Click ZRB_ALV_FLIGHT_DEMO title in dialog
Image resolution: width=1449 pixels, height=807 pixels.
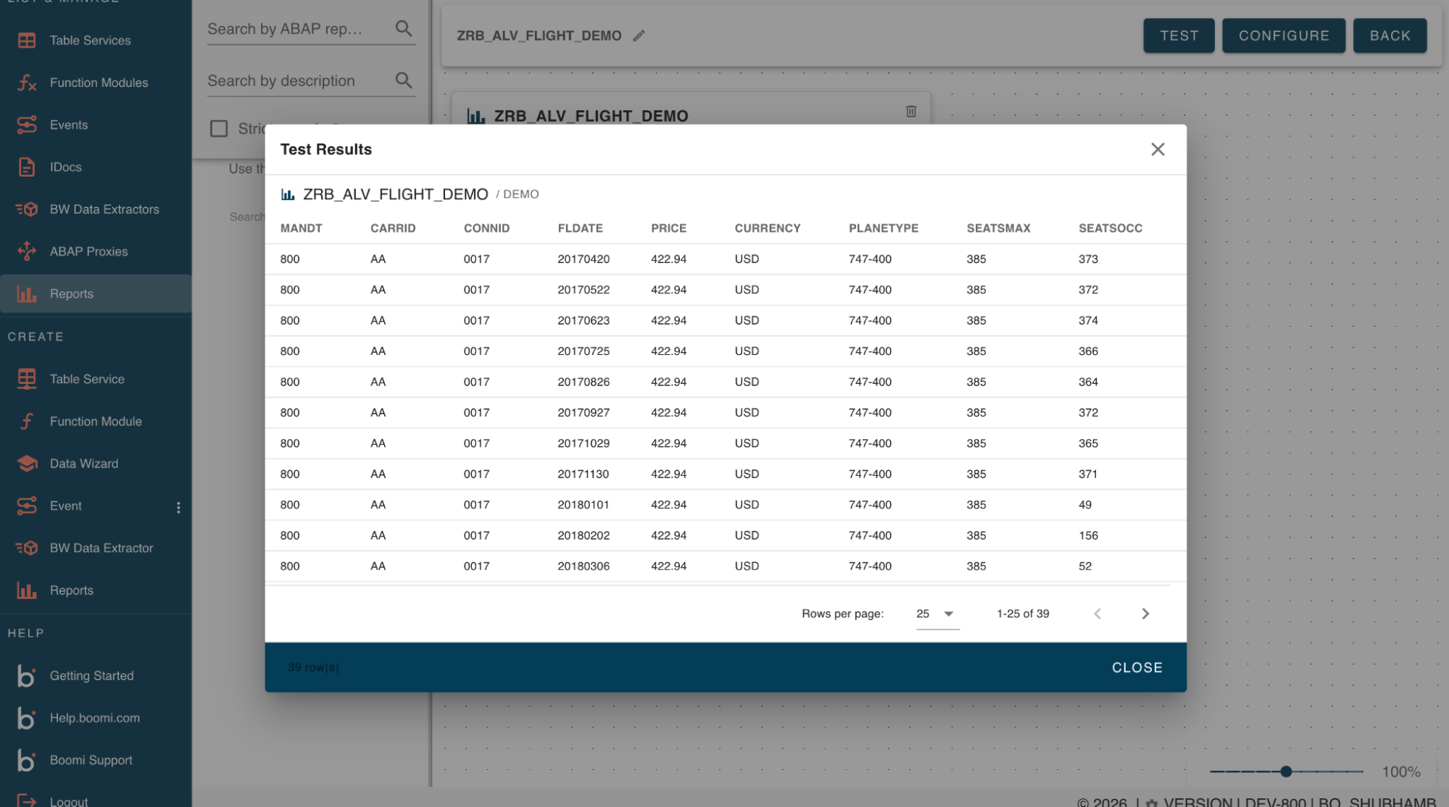point(395,194)
